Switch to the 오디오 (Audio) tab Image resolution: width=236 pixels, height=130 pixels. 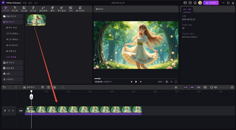(x=33, y=9)
